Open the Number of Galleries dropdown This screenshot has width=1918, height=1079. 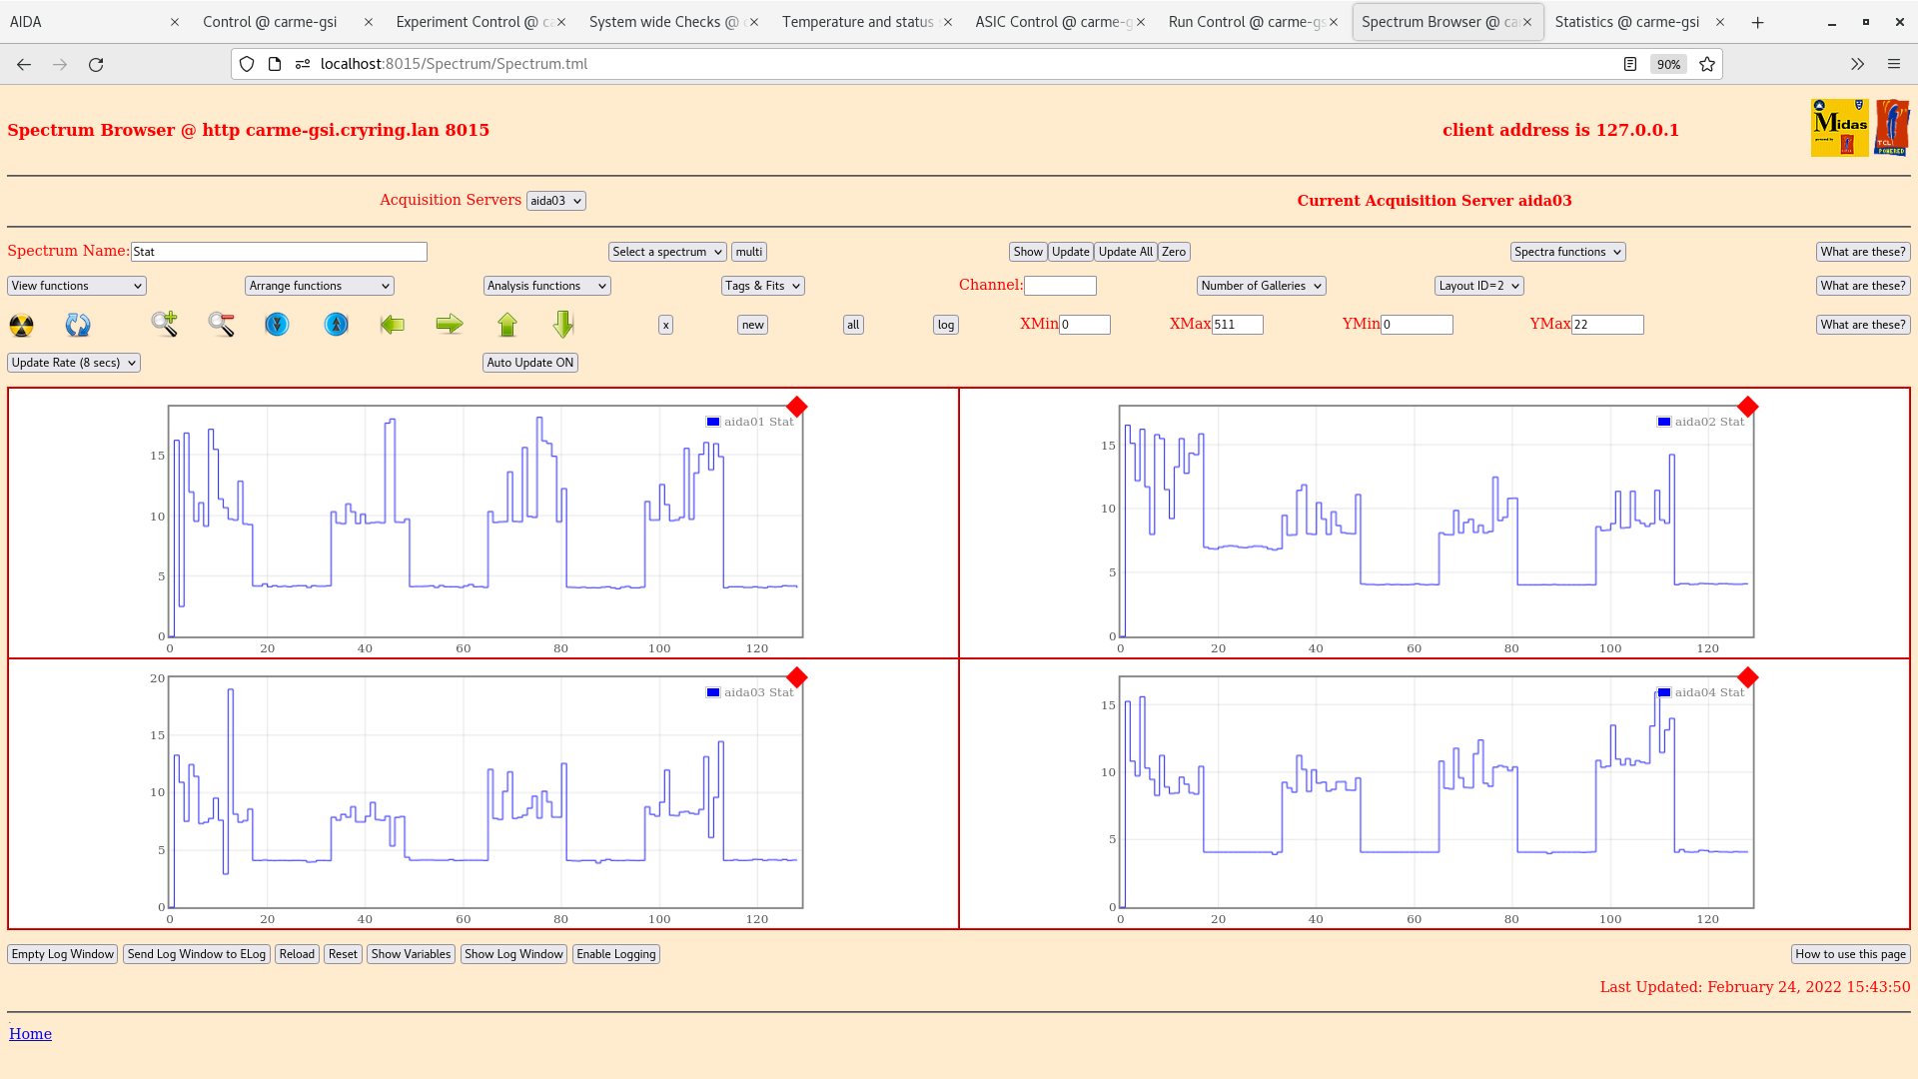pos(1261,286)
